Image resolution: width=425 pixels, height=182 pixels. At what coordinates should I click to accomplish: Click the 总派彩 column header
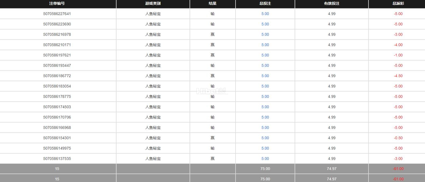tap(398, 3)
